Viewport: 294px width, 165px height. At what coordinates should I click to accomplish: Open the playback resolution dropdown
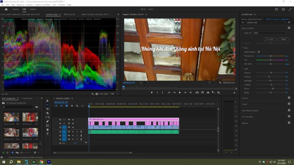(x=212, y=82)
